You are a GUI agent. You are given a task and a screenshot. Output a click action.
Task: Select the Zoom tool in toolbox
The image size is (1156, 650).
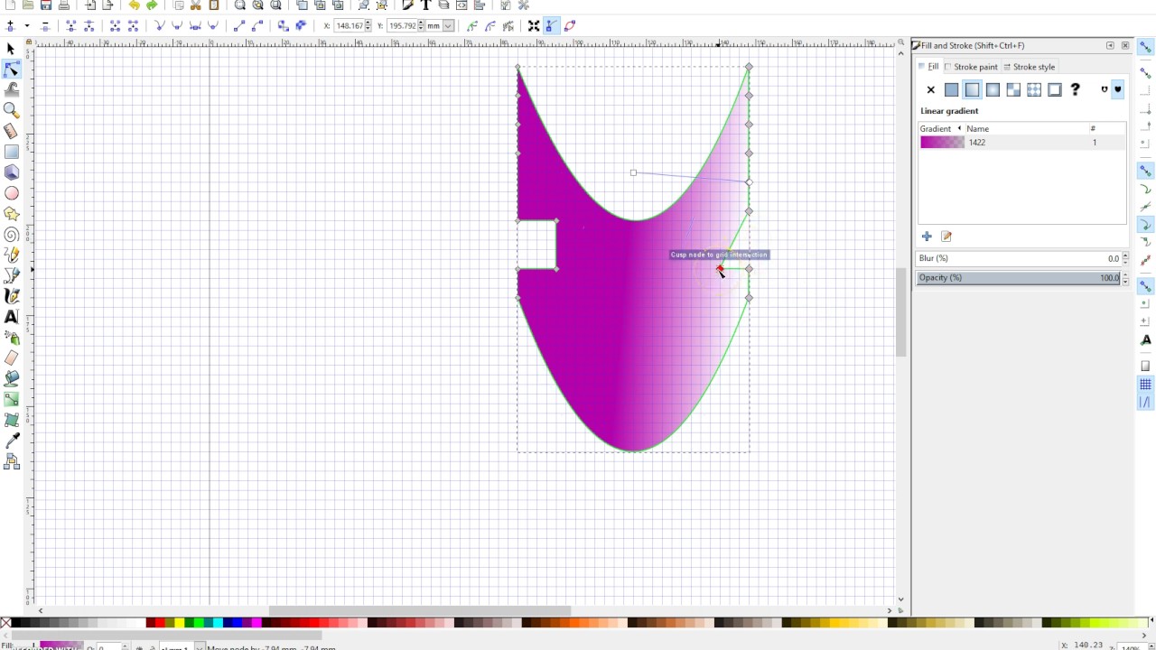(x=11, y=110)
